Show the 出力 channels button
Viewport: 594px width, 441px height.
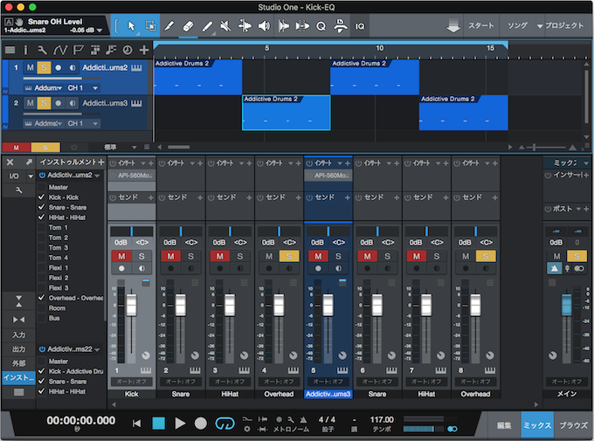(x=18, y=349)
